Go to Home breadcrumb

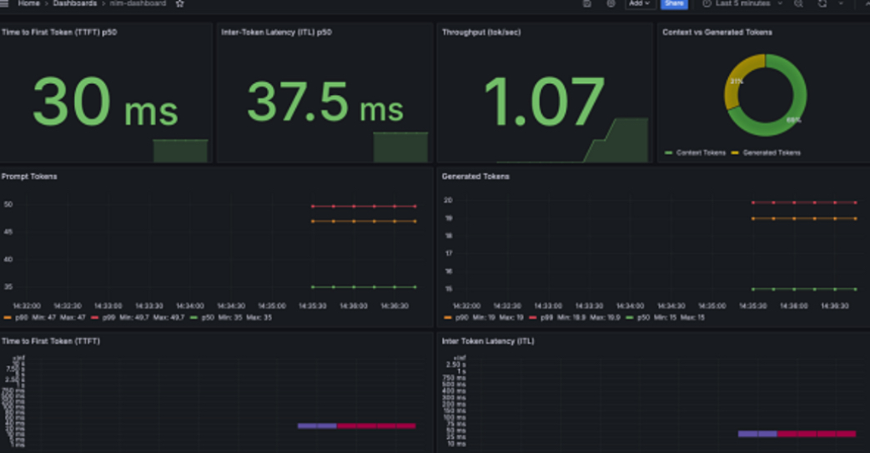tap(29, 3)
